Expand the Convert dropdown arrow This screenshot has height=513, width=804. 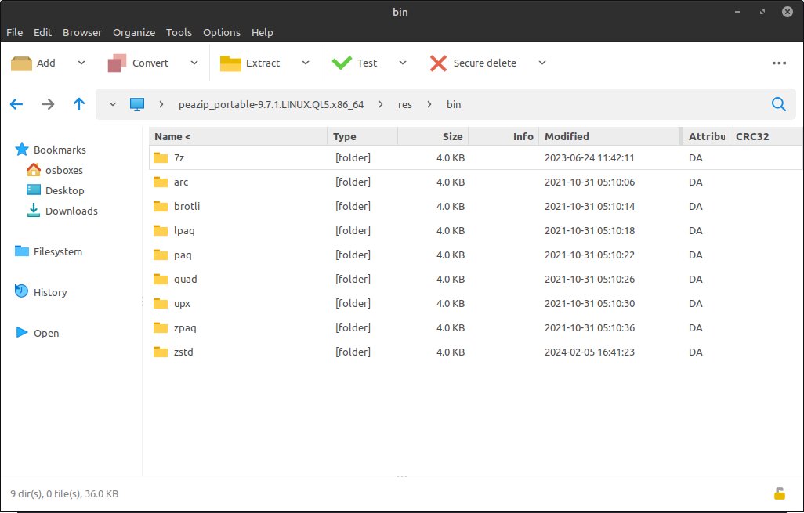tap(194, 63)
